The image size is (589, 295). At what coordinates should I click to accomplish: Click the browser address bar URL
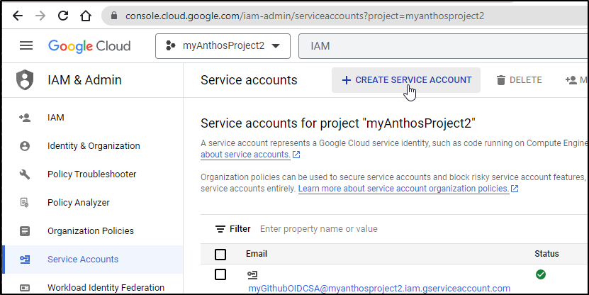point(305,16)
